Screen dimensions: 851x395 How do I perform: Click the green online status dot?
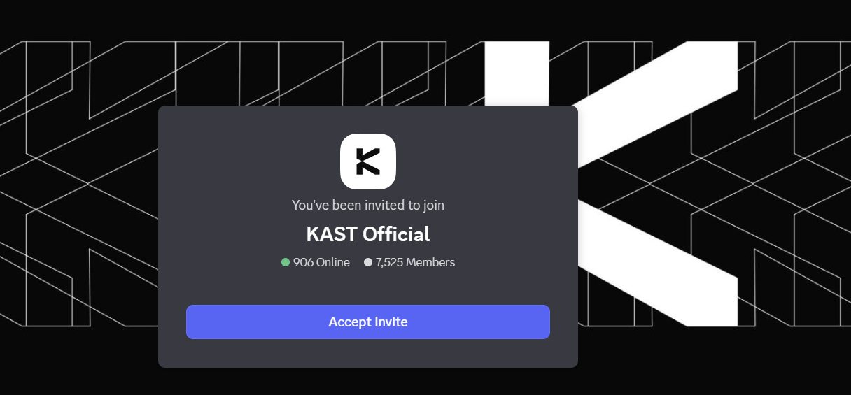click(286, 262)
